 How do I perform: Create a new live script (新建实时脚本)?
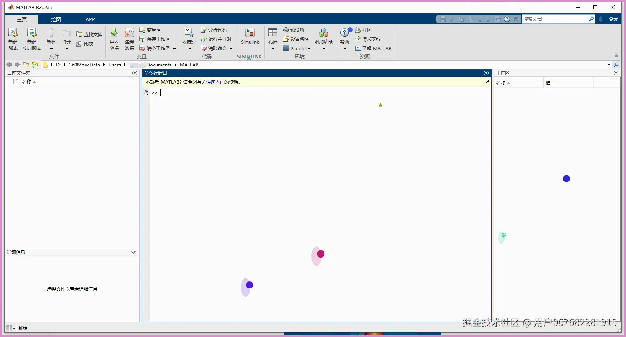coord(32,39)
